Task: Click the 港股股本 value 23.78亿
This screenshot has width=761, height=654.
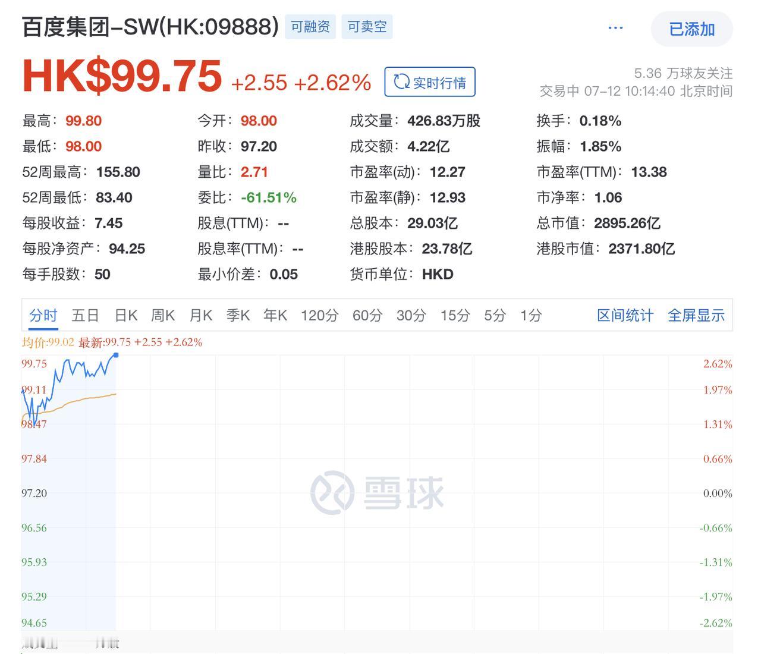Action: [x=447, y=249]
